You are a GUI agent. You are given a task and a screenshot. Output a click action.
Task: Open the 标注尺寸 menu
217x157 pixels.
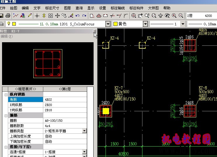[x=52, y=8]
